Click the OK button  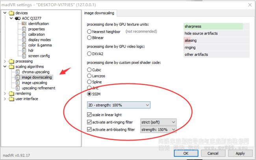pos(185,153)
